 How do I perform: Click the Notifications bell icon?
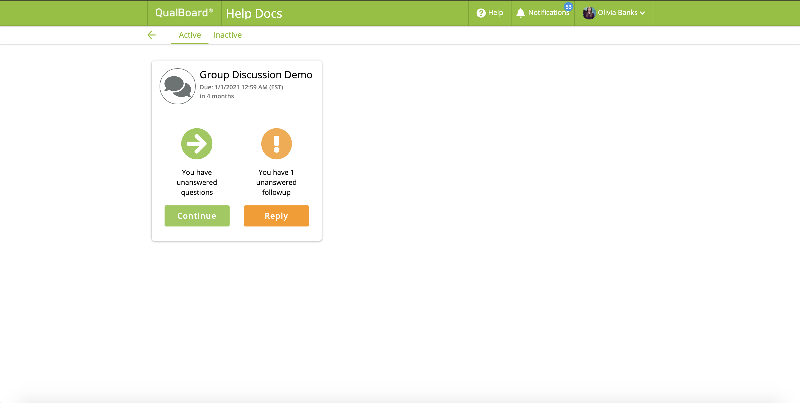click(520, 13)
